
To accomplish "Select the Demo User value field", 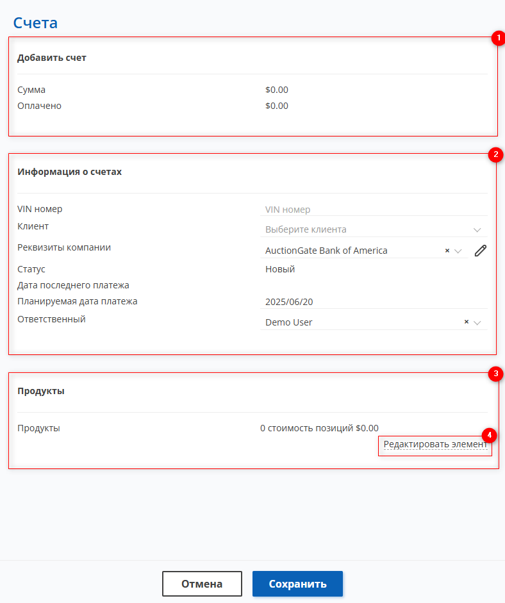I will [289, 322].
